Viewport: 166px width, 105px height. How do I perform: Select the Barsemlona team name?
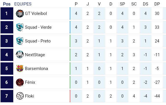click(36, 69)
